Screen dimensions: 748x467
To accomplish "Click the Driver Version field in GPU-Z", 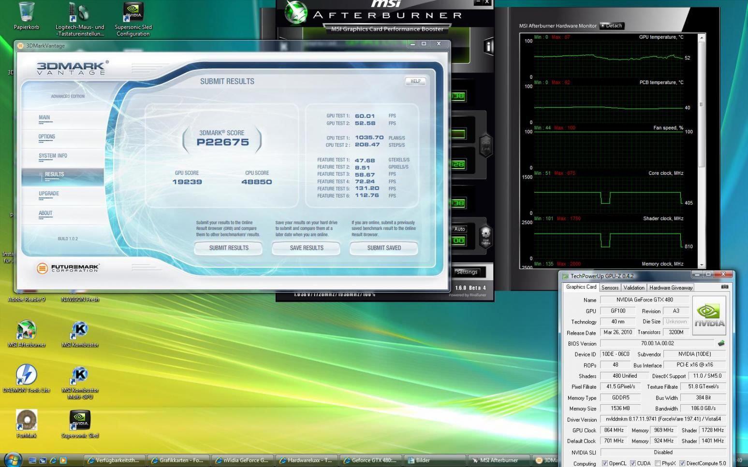I will point(663,419).
